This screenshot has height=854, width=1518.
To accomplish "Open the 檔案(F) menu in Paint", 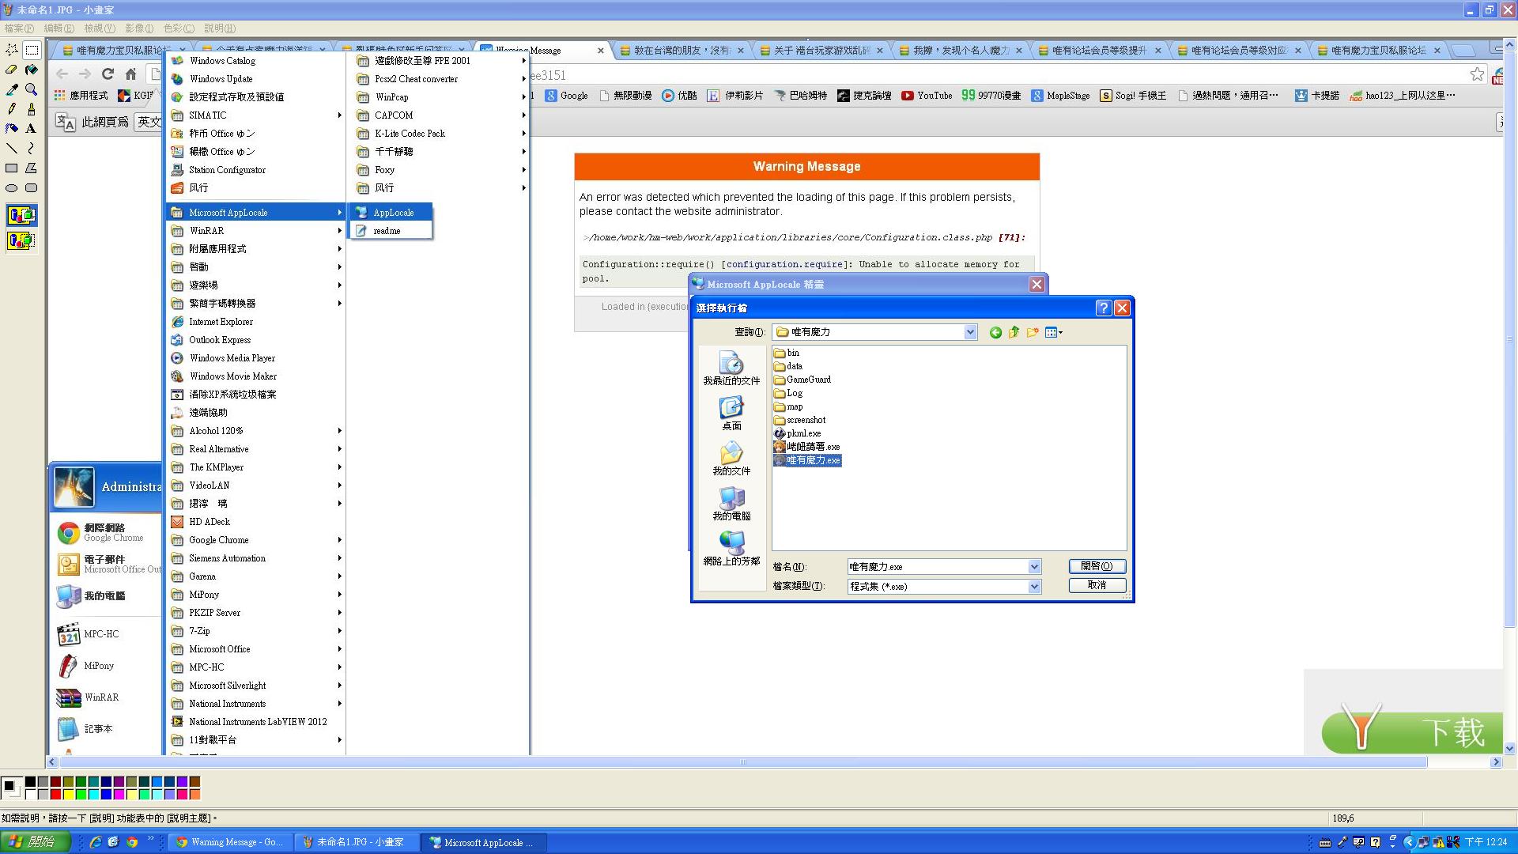I will click(19, 28).
